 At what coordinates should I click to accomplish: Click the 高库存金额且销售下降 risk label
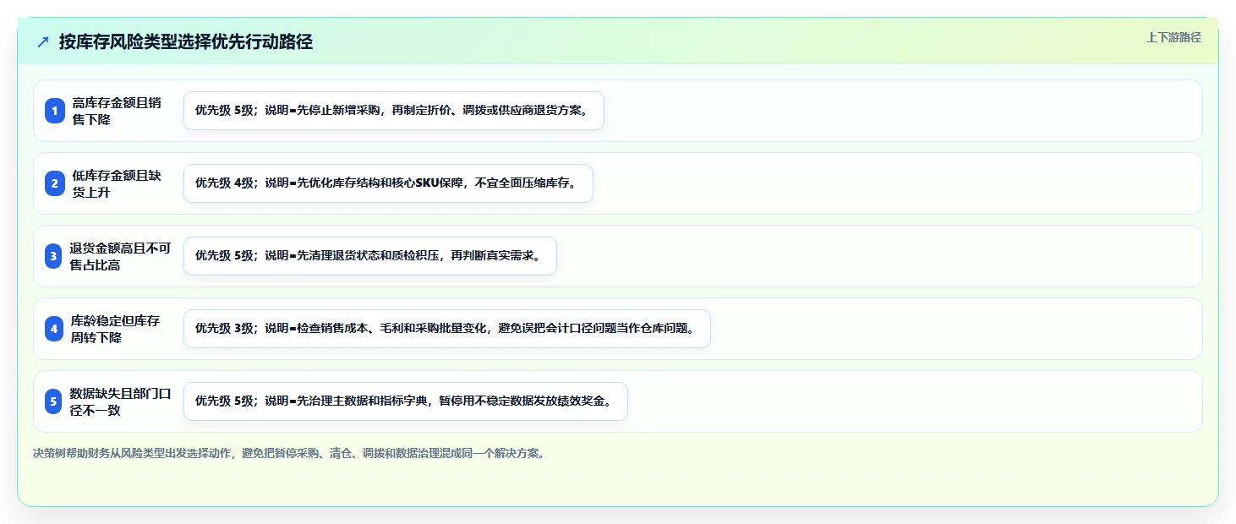[x=117, y=111]
